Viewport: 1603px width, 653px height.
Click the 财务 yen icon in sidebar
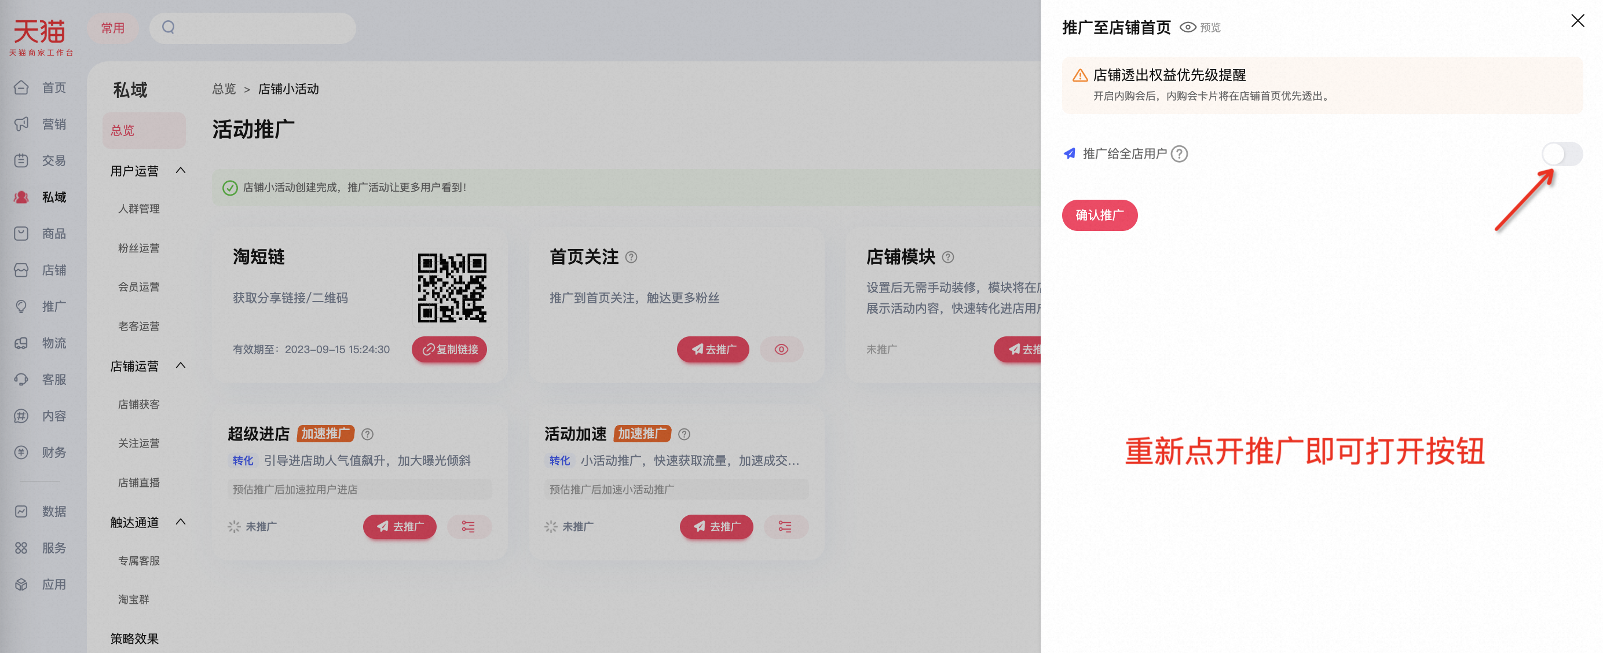click(21, 453)
